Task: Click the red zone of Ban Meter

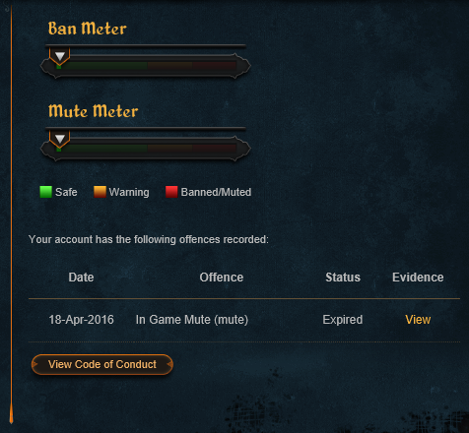Action: coord(215,65)
